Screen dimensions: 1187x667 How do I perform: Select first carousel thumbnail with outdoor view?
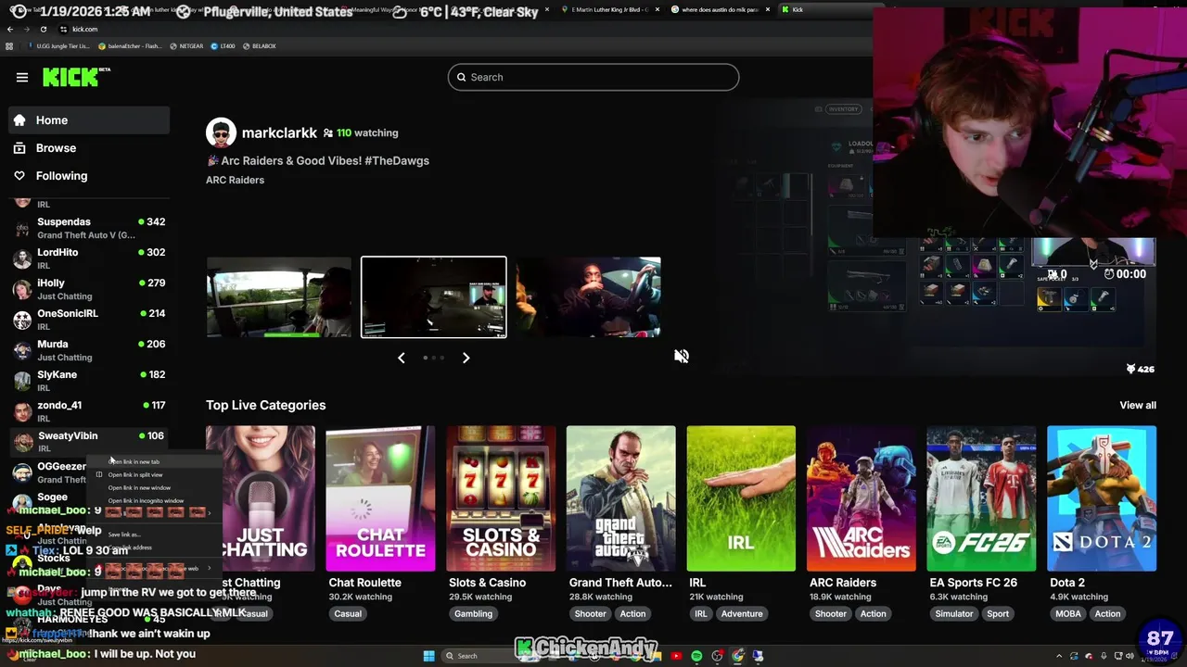coord(279,297)
